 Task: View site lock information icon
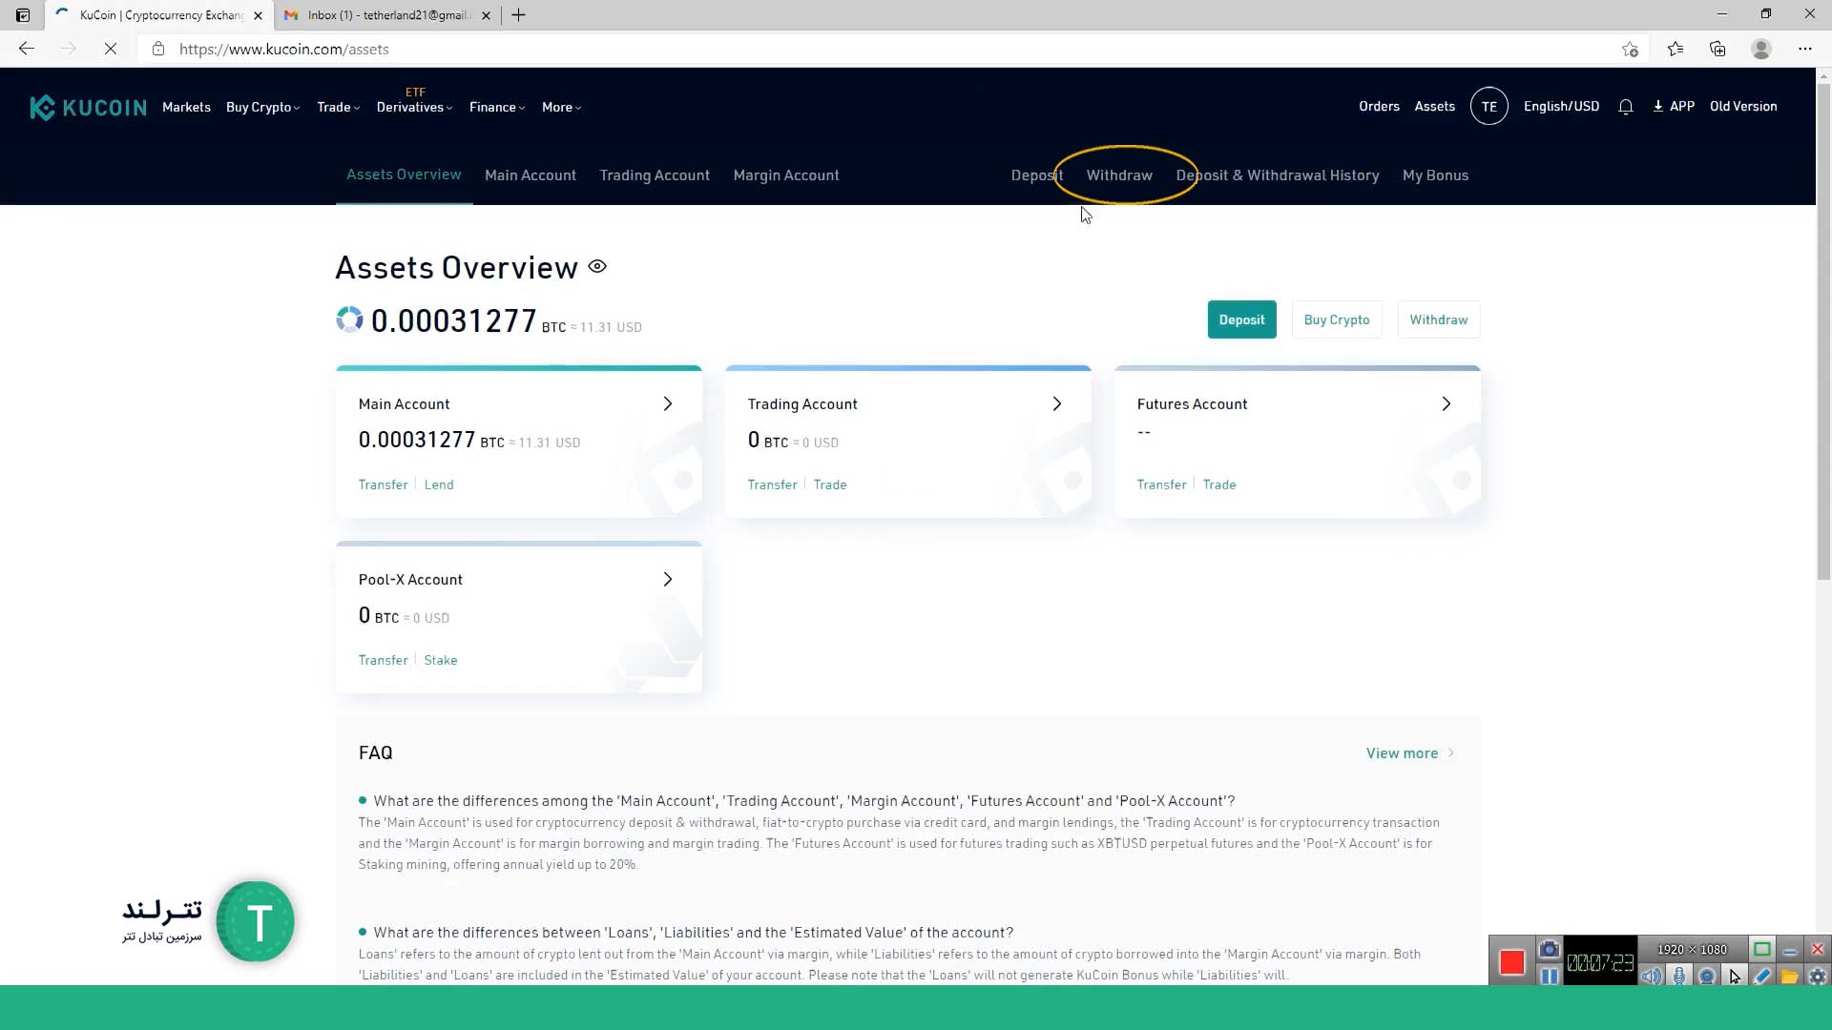[158, 49]
